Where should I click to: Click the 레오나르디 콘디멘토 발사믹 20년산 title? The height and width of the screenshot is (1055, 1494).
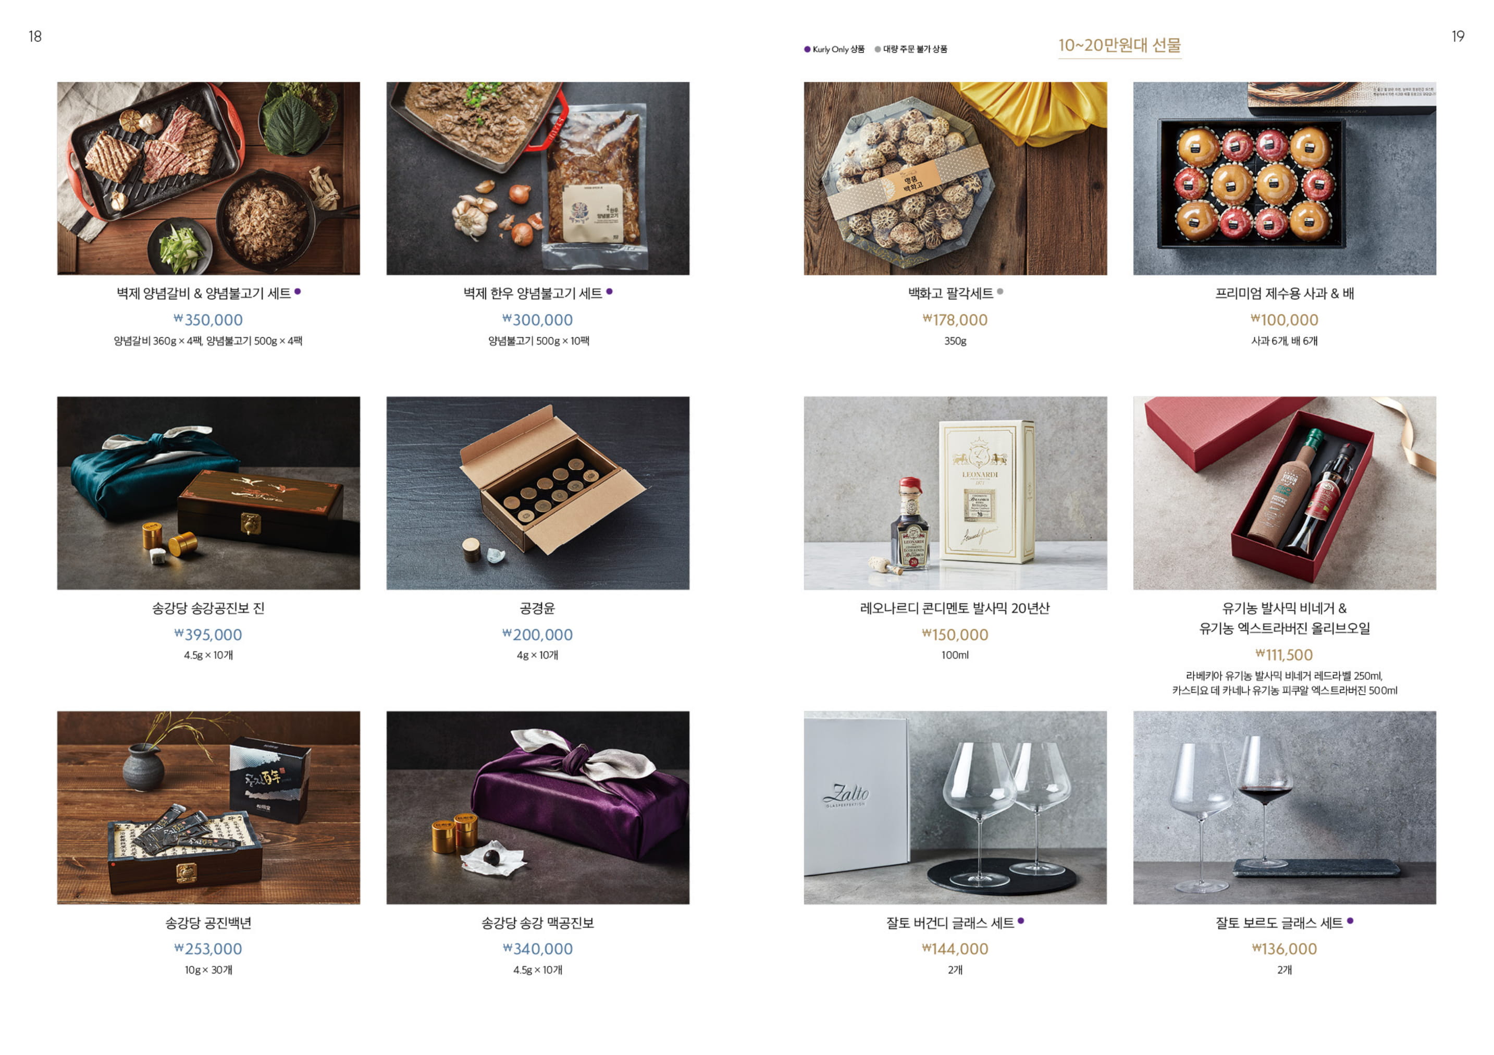pyautogui.click(x=955, y=608)
